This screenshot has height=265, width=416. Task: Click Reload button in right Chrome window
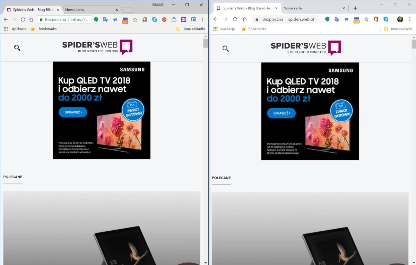point(235,19)
